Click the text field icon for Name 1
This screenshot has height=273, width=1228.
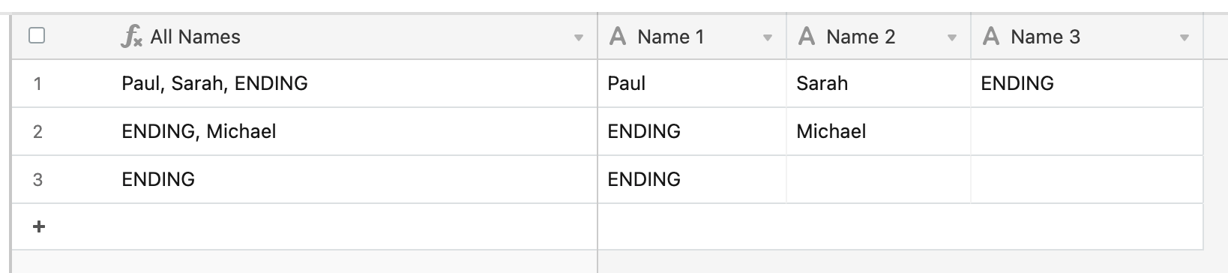click(x=618, y=36)
